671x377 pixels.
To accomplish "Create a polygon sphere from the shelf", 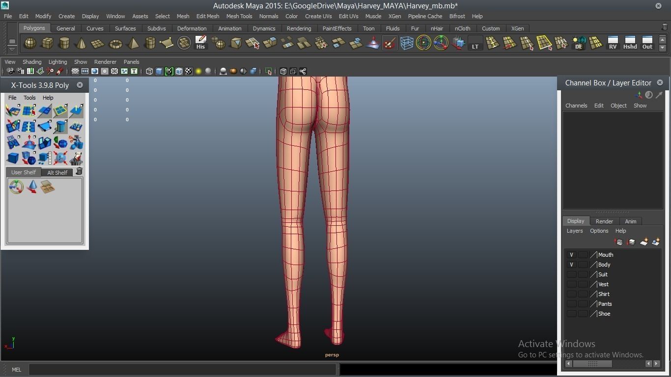I will click(x=30, y=43).
